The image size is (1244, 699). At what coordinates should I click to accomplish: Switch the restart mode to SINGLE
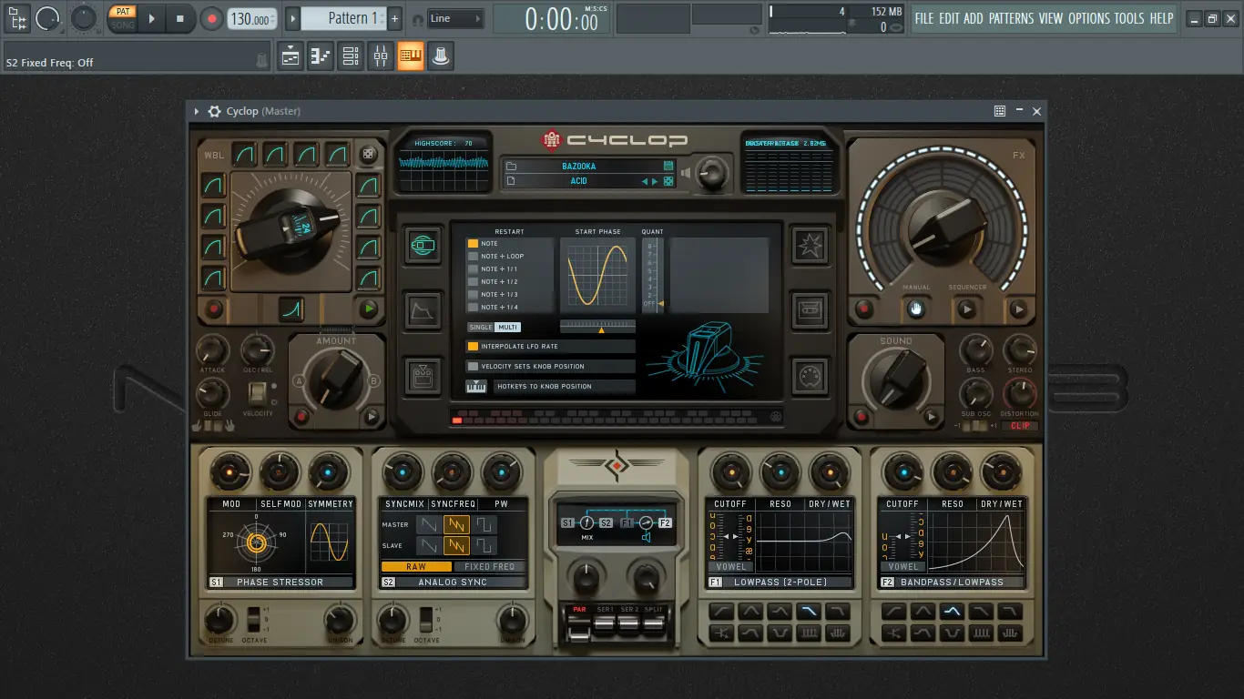click(x=481, y=327)
